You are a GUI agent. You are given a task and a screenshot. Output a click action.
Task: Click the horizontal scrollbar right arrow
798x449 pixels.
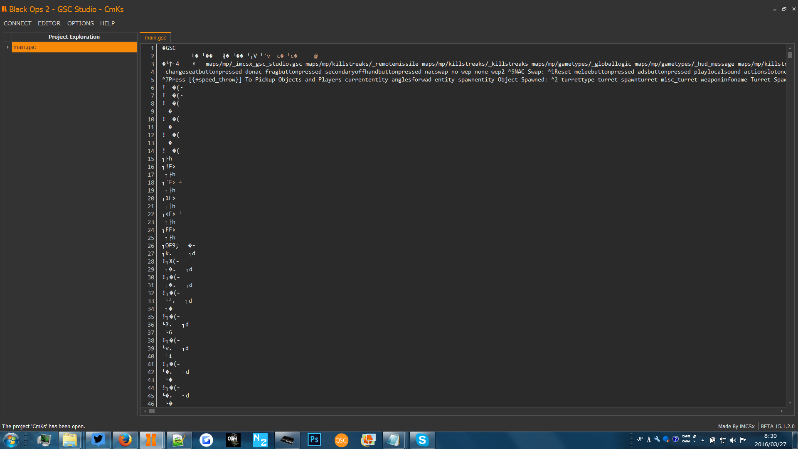pos(782,411)
